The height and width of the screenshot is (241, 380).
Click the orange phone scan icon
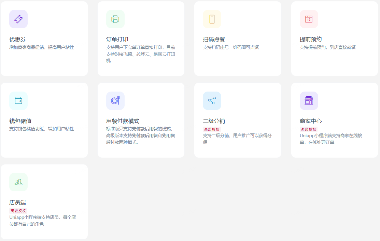[212, 19]
